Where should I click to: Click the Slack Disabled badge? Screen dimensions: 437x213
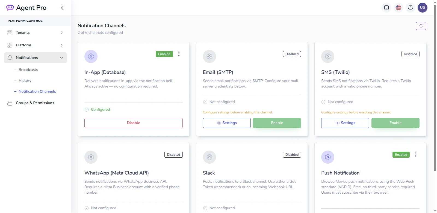[292, 155]
